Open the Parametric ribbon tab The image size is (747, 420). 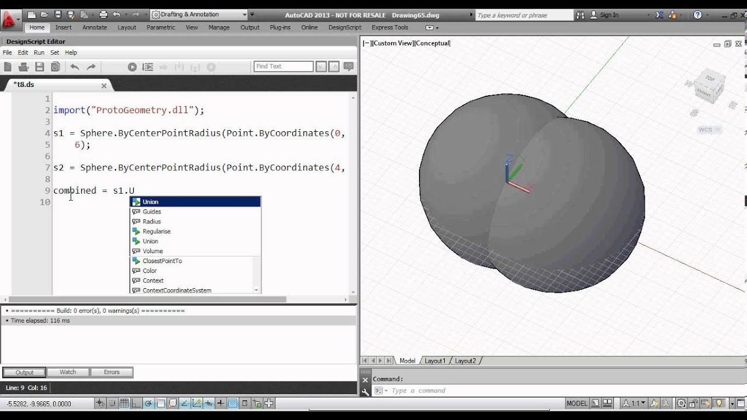[160, 27]
